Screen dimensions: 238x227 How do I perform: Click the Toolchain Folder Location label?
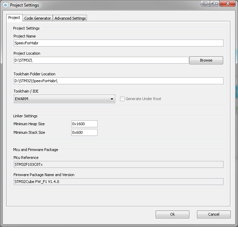coord(34,74)
